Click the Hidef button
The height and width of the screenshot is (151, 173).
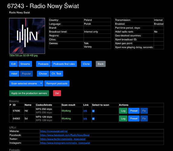coord(14,74)
